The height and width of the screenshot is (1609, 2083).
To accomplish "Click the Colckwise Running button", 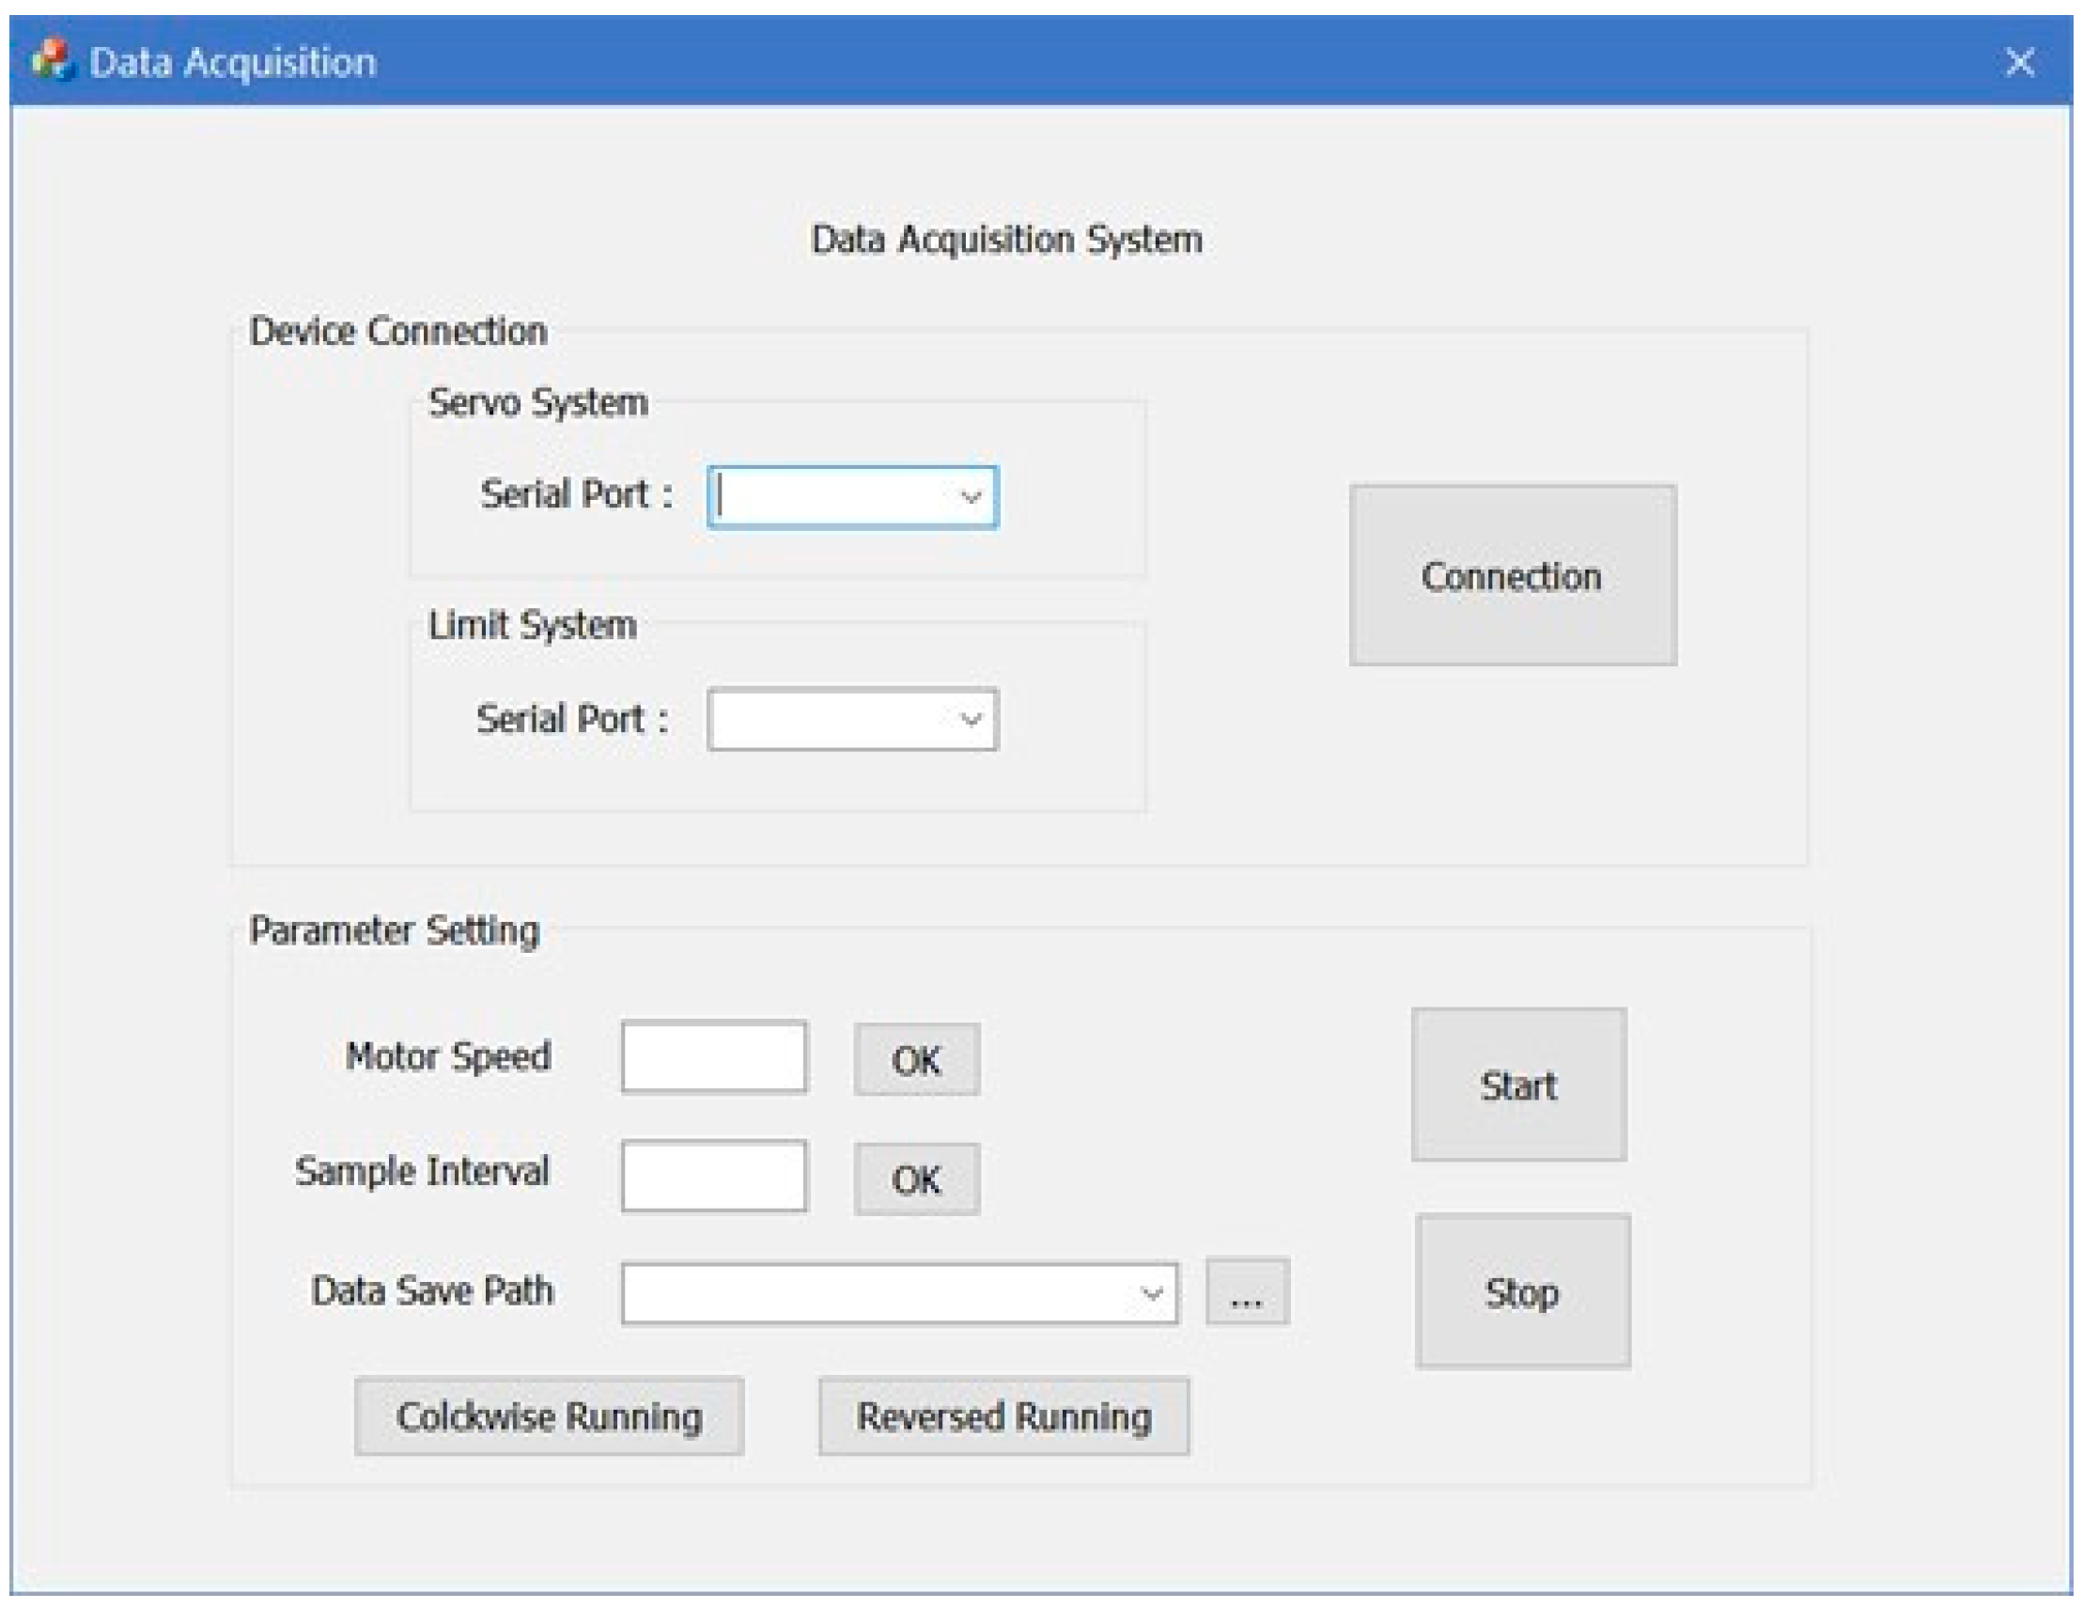I will tap(550, 1415).
